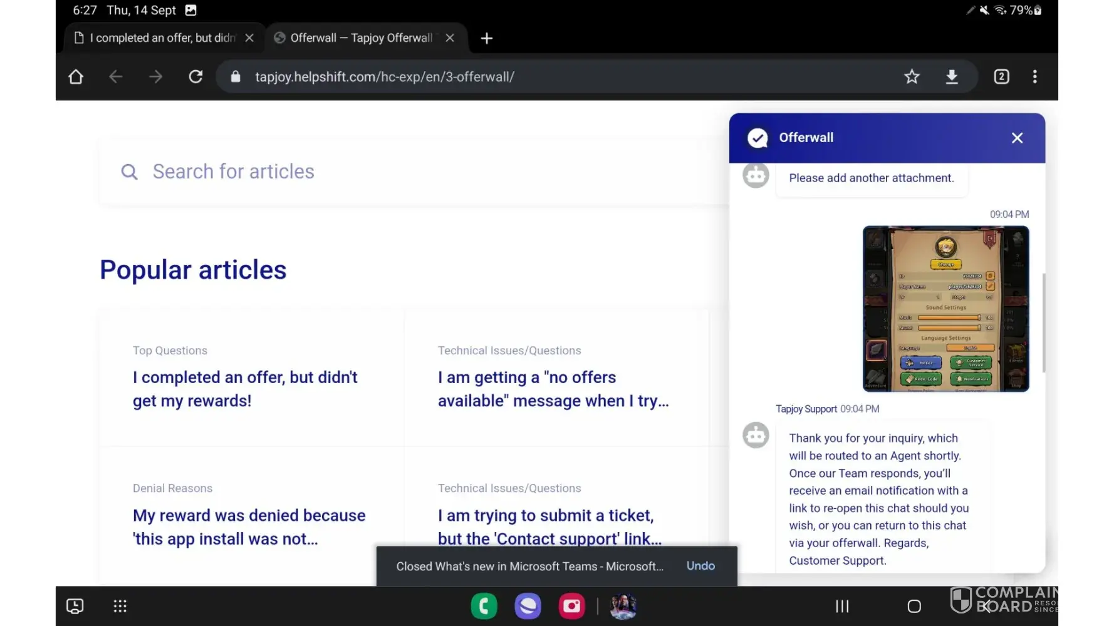Open the tab switcher showing 2 tabs

point(1001,76)
